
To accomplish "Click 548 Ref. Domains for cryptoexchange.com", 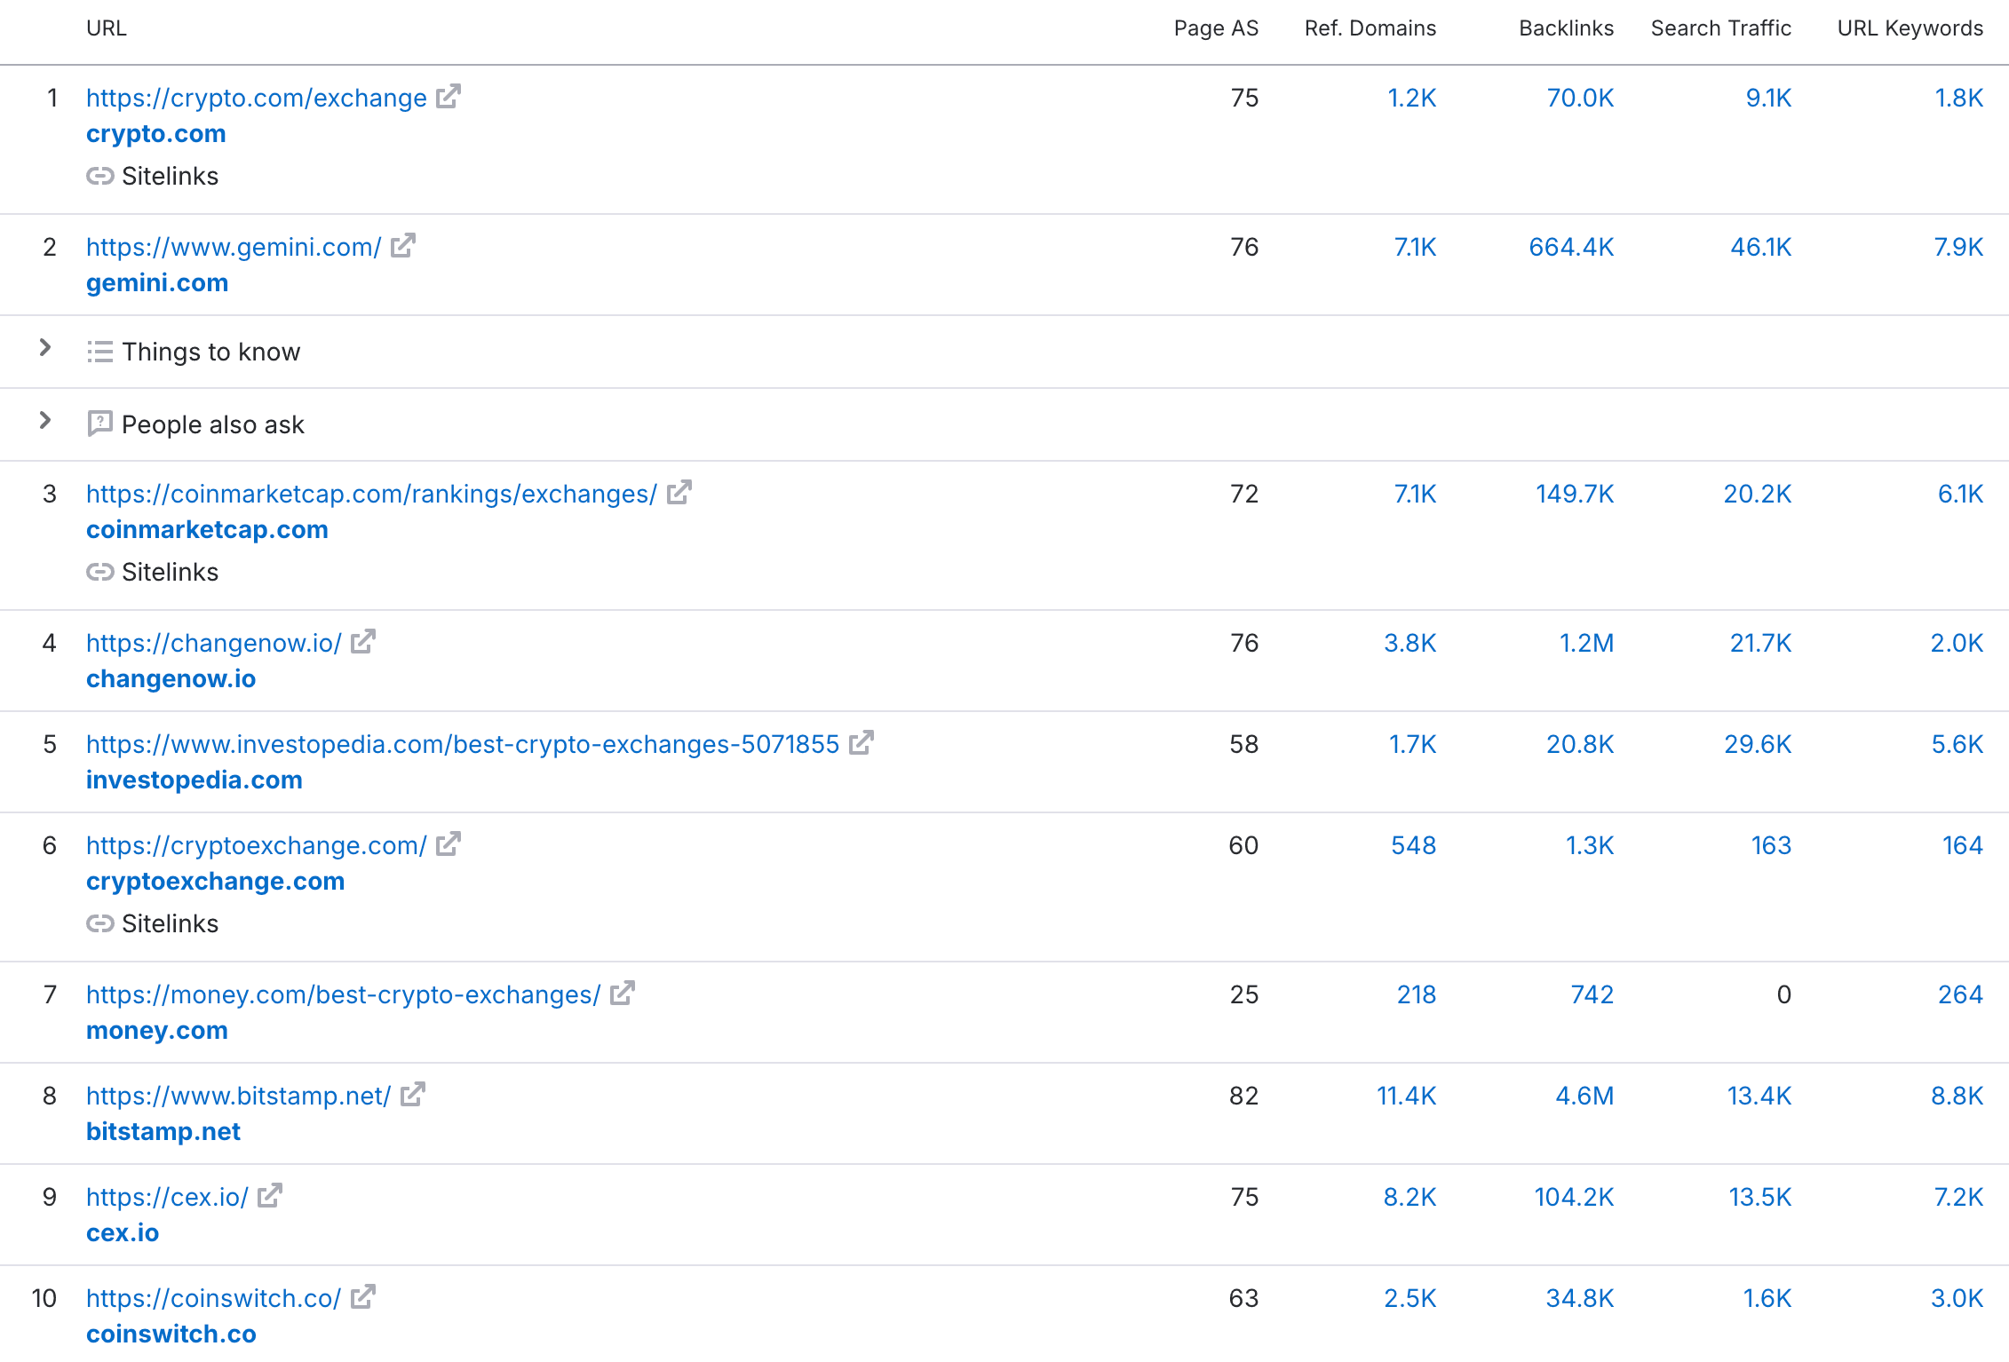I will pos(1414,845).
